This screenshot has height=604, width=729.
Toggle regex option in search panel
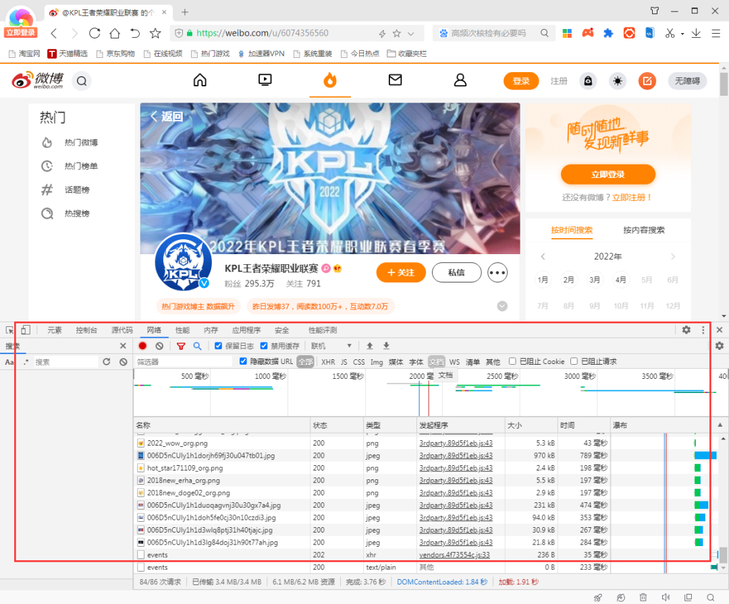[26, 361]
